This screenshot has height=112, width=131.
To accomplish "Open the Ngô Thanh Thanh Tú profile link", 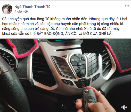I will [x=32, y=7].
